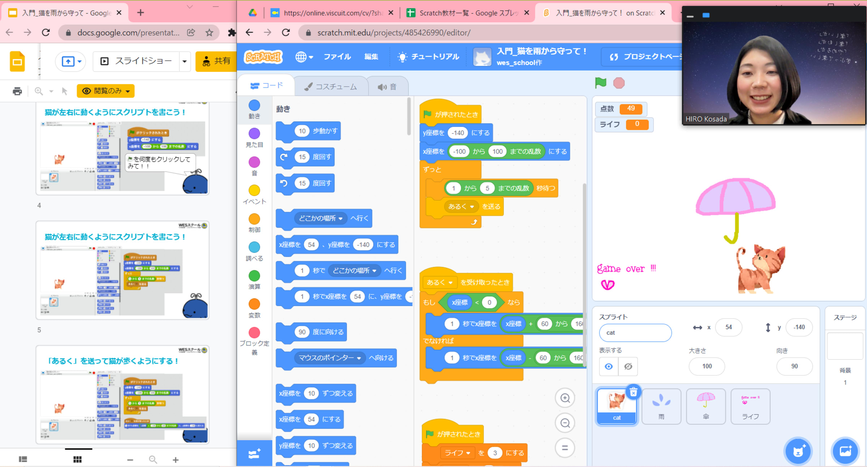Click the green flag to start project
Viewport: 867px width, 467px height.
(600, 83)
